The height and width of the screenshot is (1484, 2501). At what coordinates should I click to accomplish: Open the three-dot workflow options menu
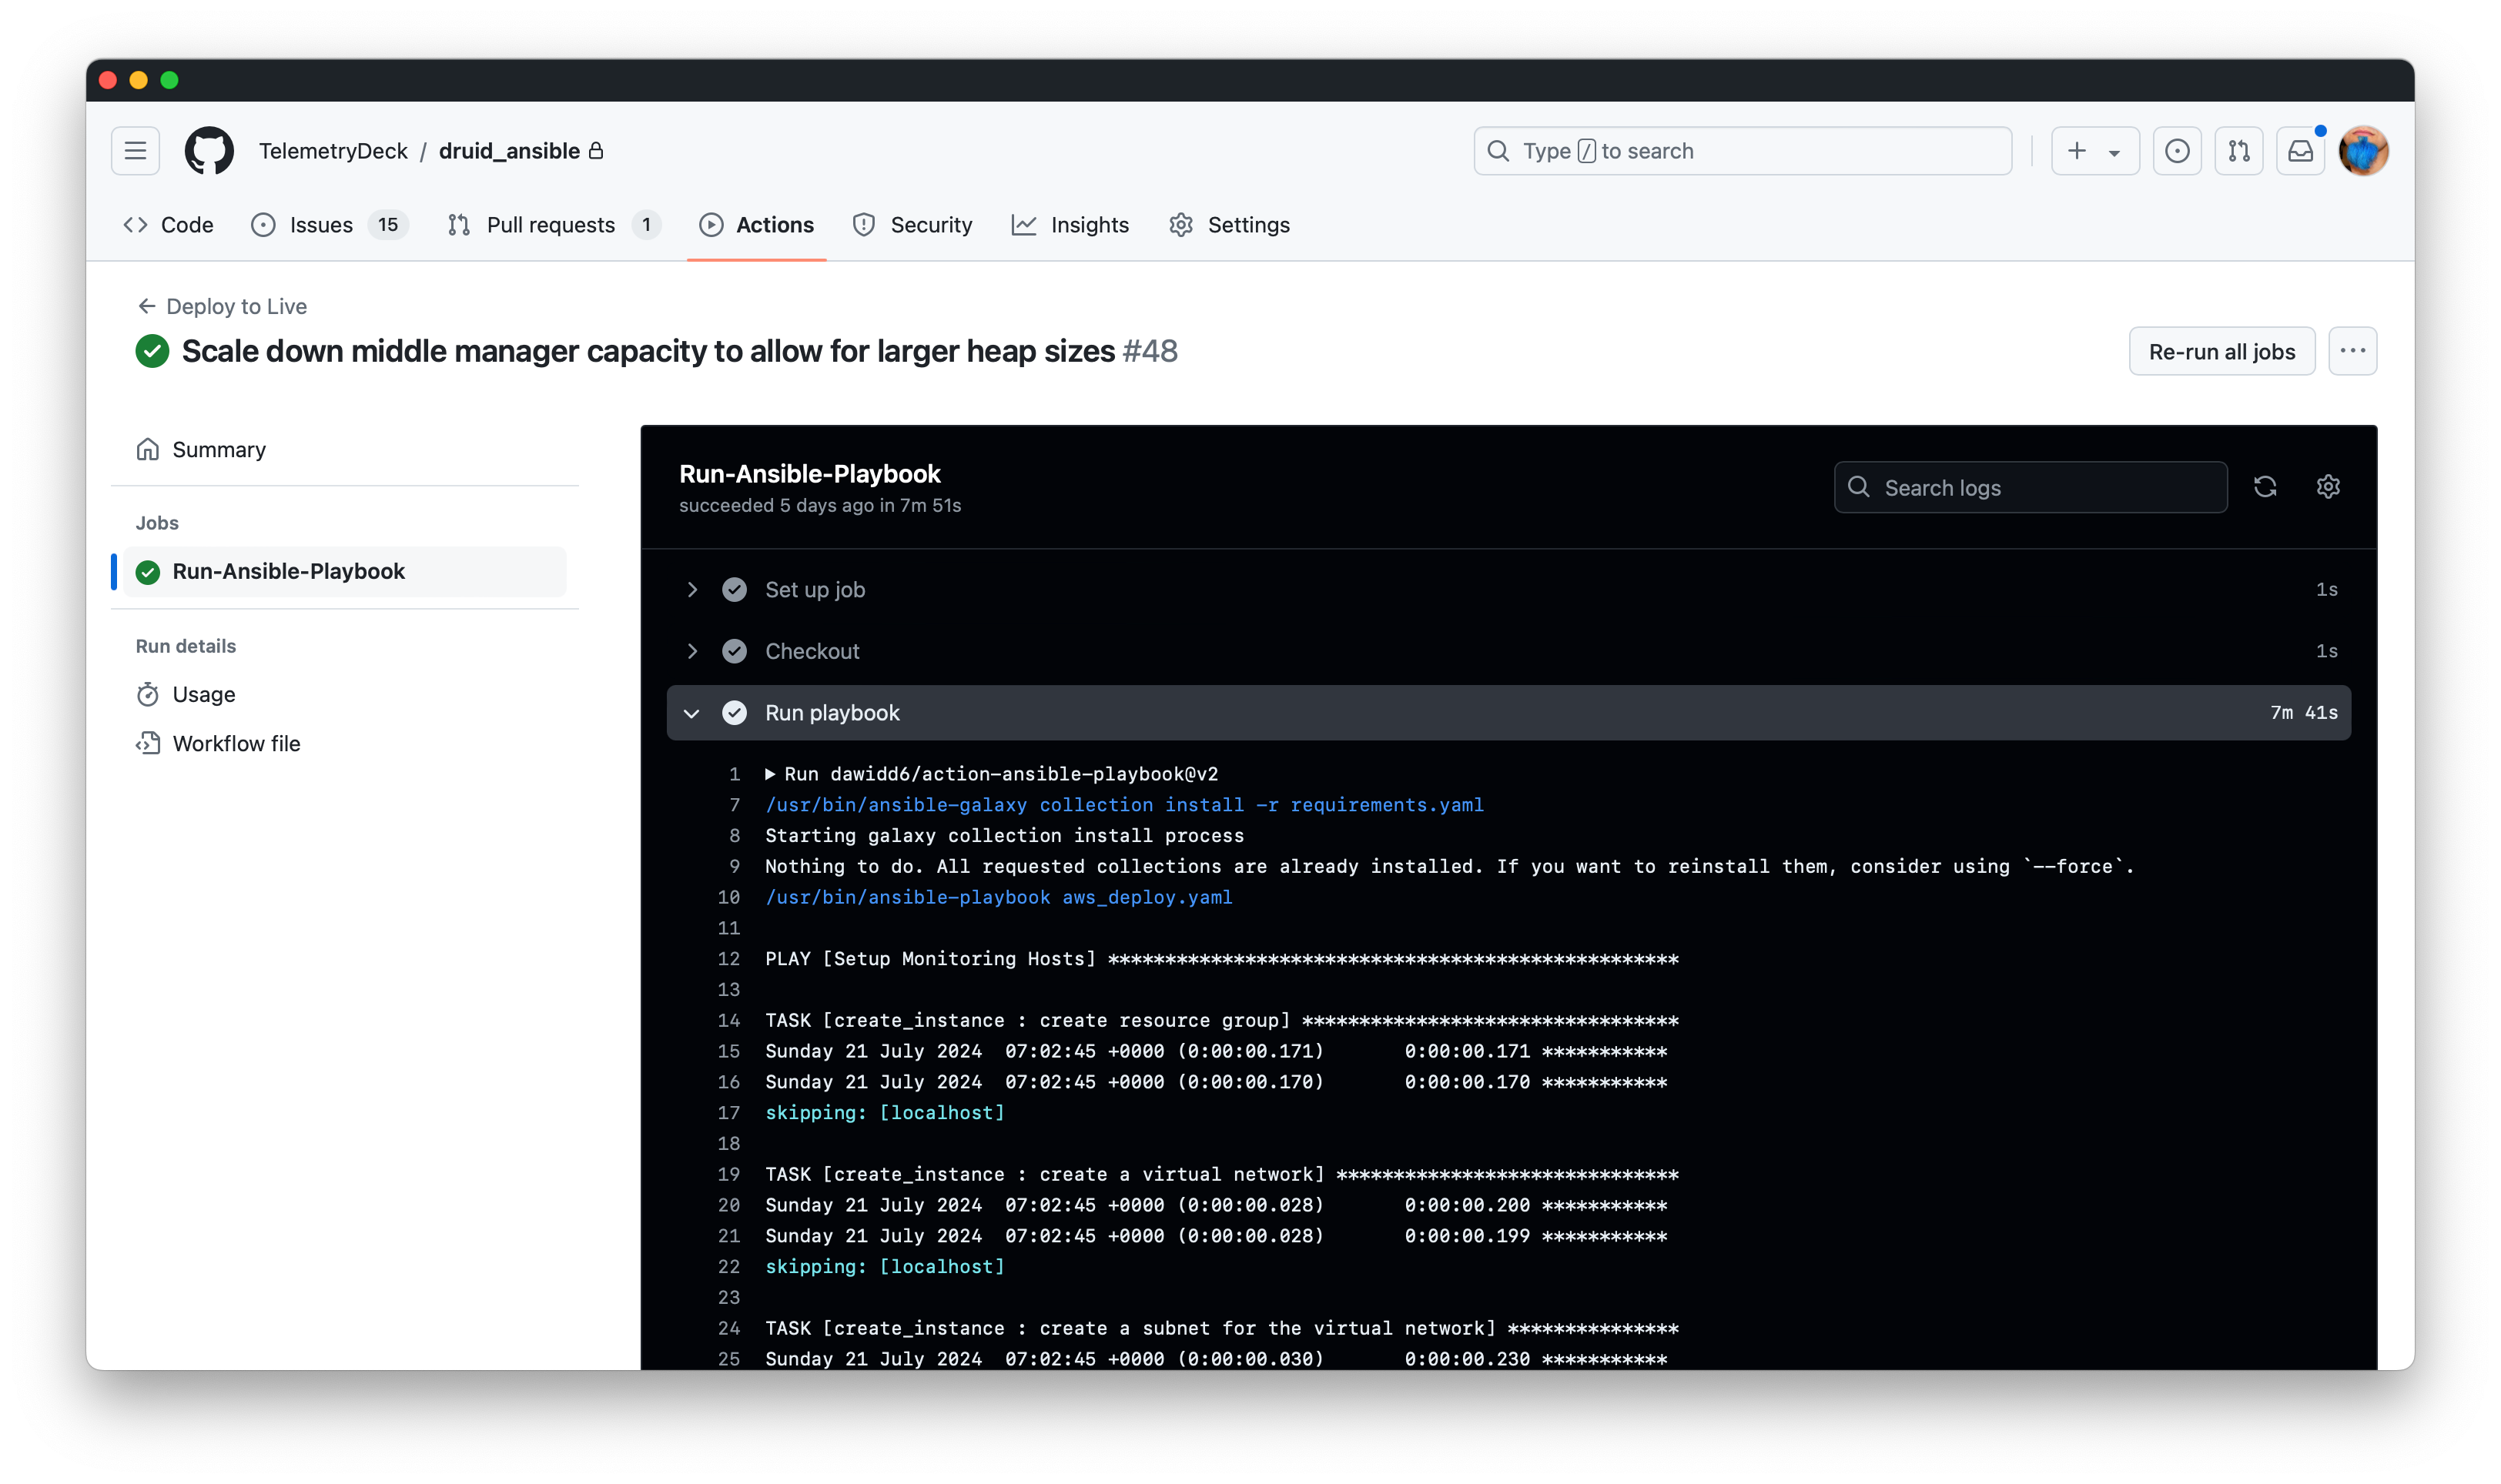coord(2352,352)
